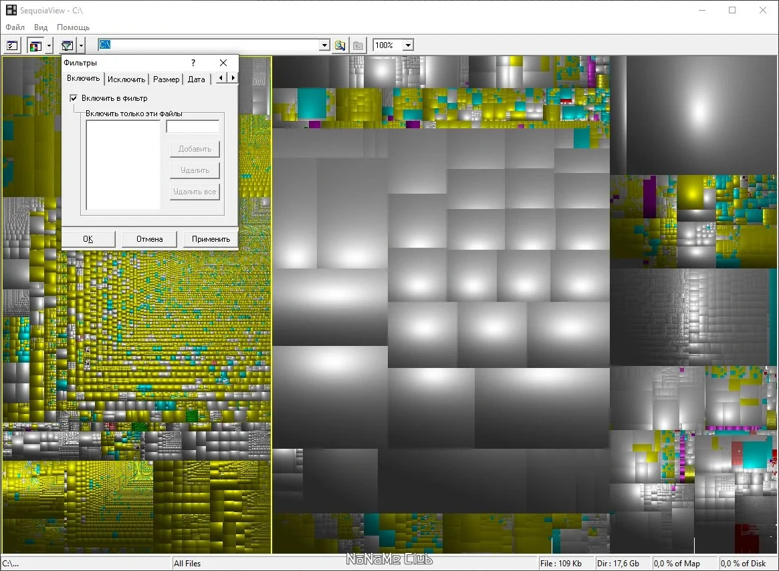Click the help question mark in Фильтры dialog
The height and width of the screenshot is (571, 779).
(193, 63)
